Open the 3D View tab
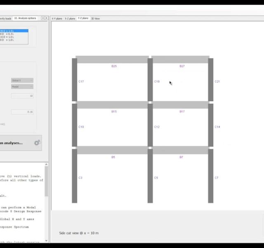The width and height of the screenshot is (264, 248). click(95, 19)
